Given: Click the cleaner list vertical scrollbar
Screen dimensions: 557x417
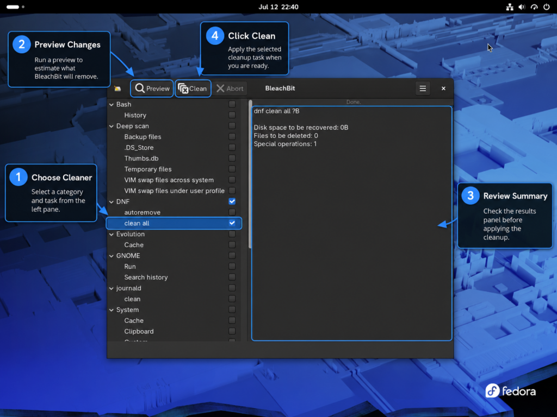Looking at the screenshot, I should tap(250, 174).
